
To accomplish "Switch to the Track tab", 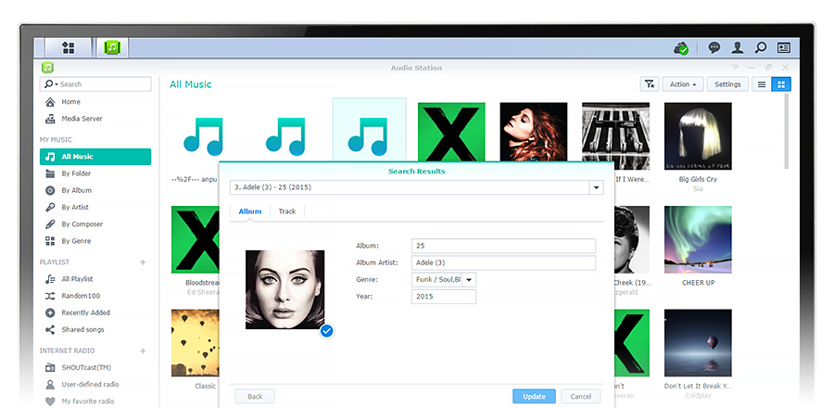I will coord(287,211).
